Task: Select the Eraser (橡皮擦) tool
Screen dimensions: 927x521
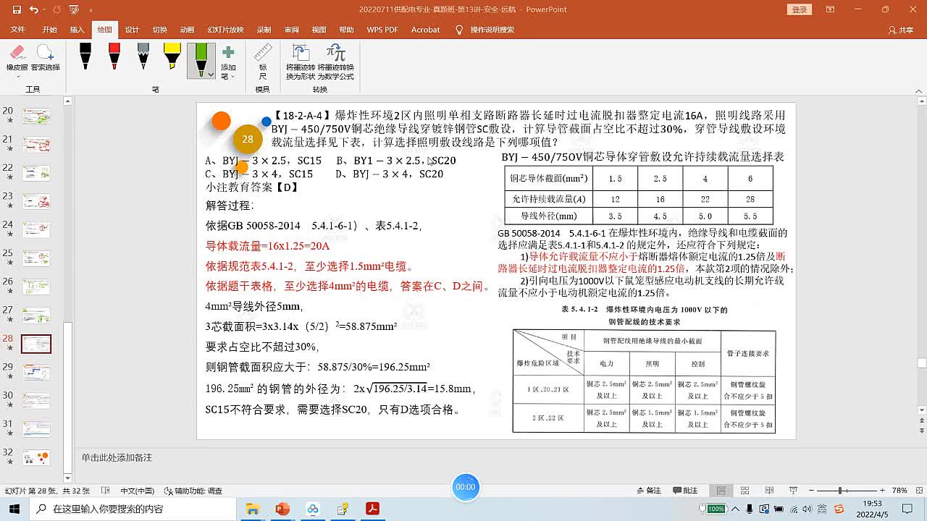Action: point(17,58)
